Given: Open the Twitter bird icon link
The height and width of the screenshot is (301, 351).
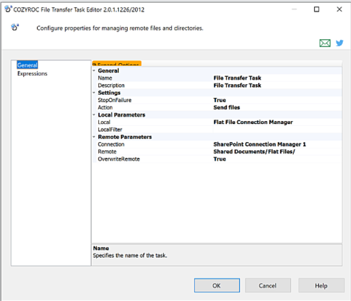Looking at the screenshot, I should click(x=340, y=43).
